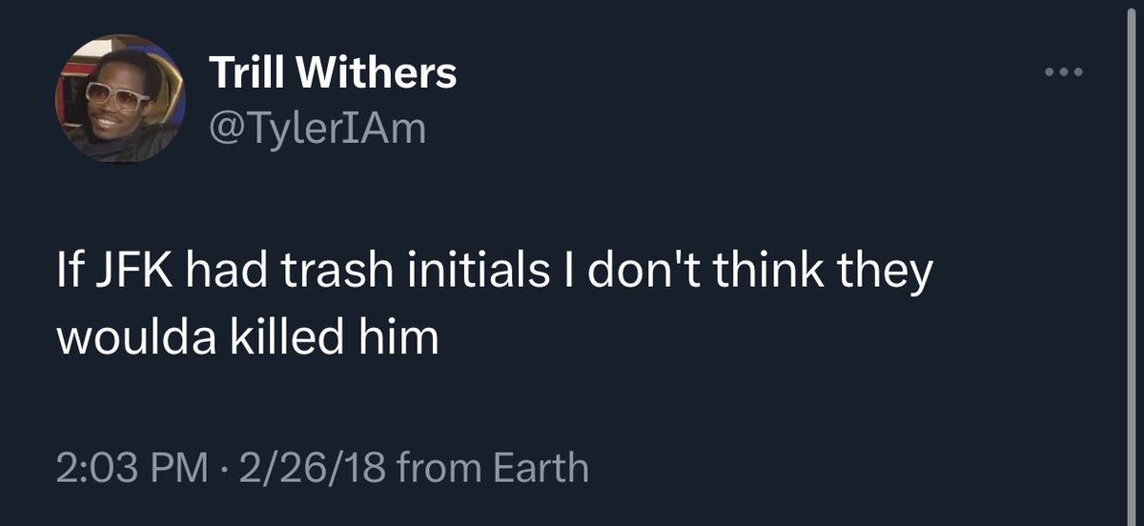Click the 2:03 PM timestamp

[131, 468]
